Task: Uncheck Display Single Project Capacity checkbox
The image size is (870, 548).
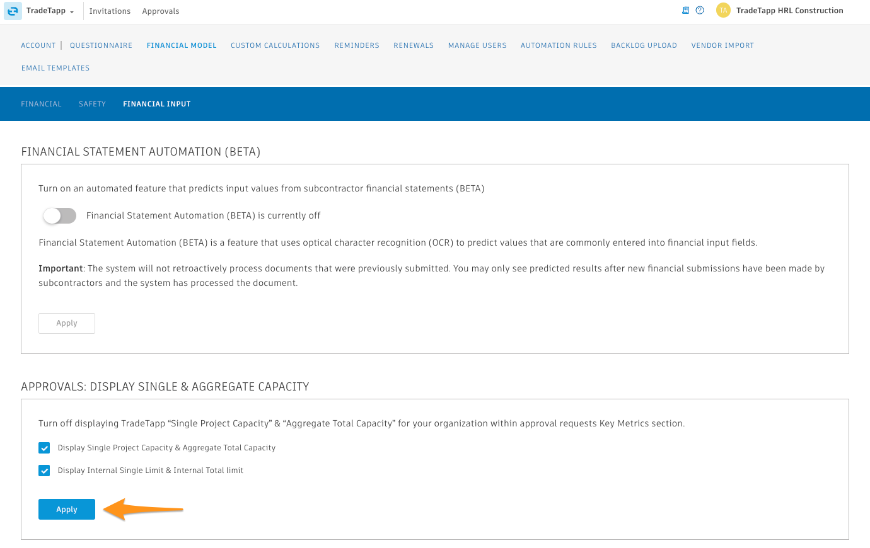Action: [x=44, y=448]
